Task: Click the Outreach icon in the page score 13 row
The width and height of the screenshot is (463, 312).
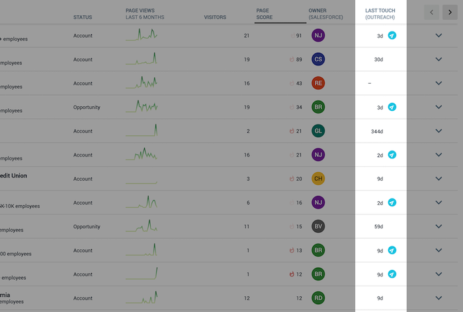Action: click(392, 250)
